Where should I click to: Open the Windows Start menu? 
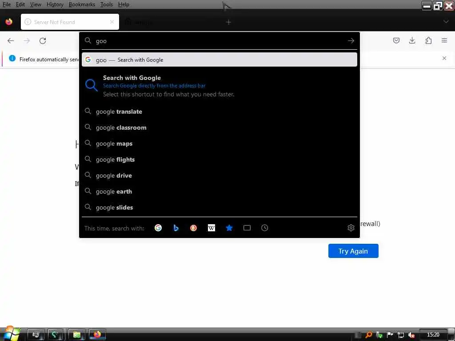pyautogui.click(x=11, y=334)
